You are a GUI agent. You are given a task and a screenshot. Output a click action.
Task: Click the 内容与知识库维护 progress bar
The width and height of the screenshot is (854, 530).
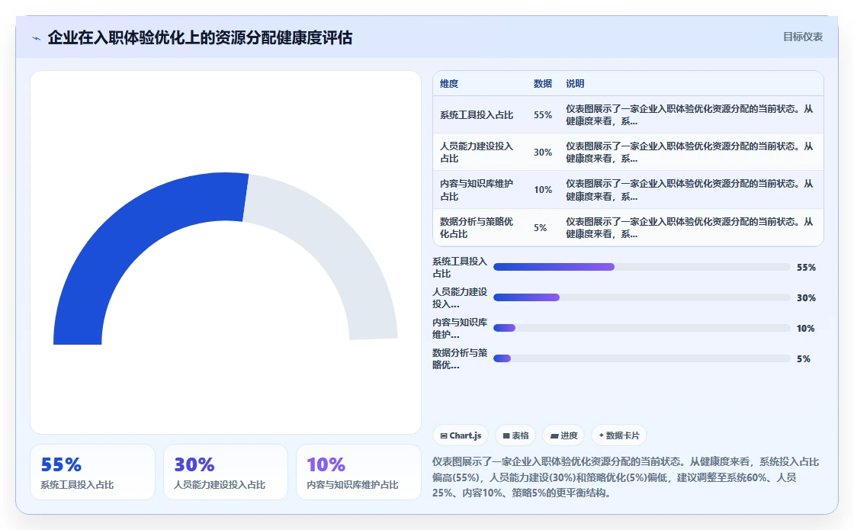click(641, 328)
